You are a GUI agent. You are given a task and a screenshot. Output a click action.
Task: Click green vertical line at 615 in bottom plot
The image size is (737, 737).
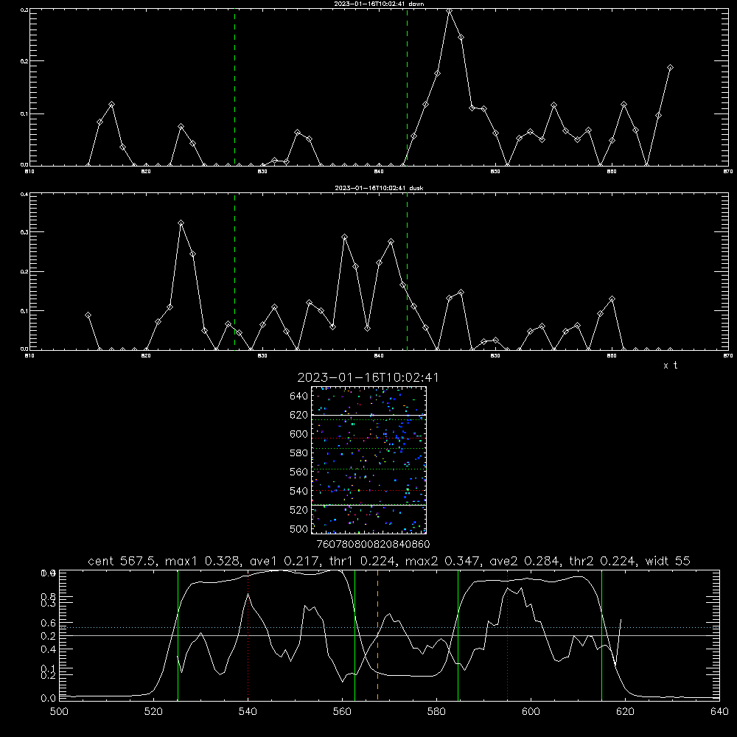tap(601, 635)
